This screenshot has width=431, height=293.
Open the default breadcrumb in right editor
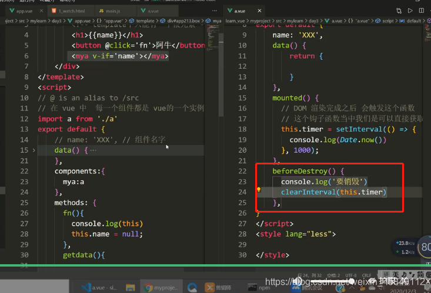point(414,21)
